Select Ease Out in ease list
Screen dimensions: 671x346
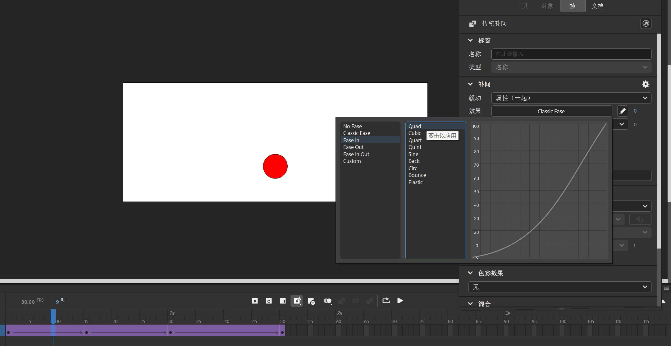point(353,147)
